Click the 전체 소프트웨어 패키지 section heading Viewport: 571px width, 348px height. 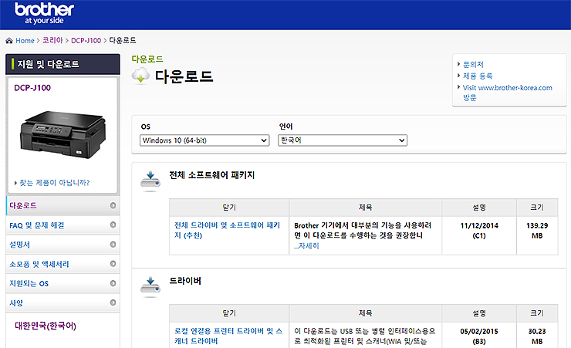click(x=211, y=175)
